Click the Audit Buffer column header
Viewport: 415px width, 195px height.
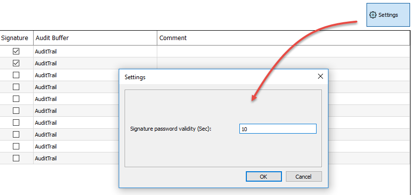tap(95, 38)
